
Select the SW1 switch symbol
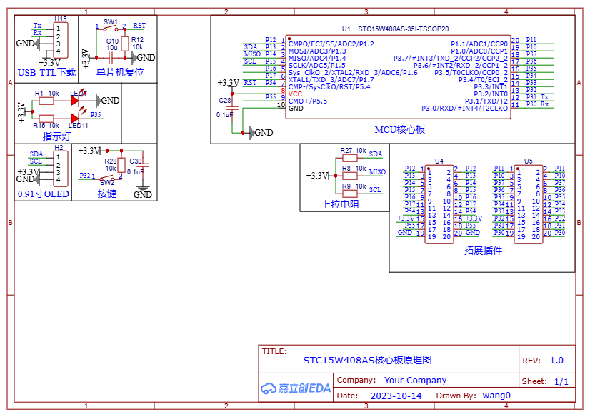[110, 29]
